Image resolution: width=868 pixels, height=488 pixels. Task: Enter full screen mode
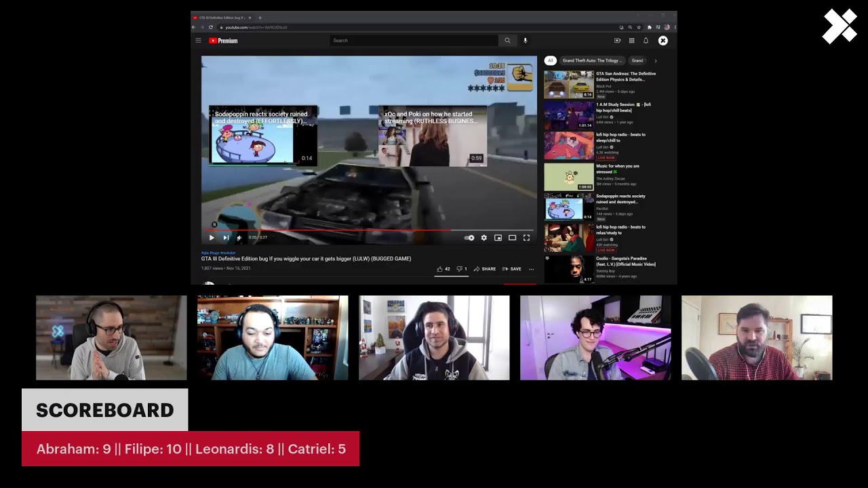coord(526,238)
